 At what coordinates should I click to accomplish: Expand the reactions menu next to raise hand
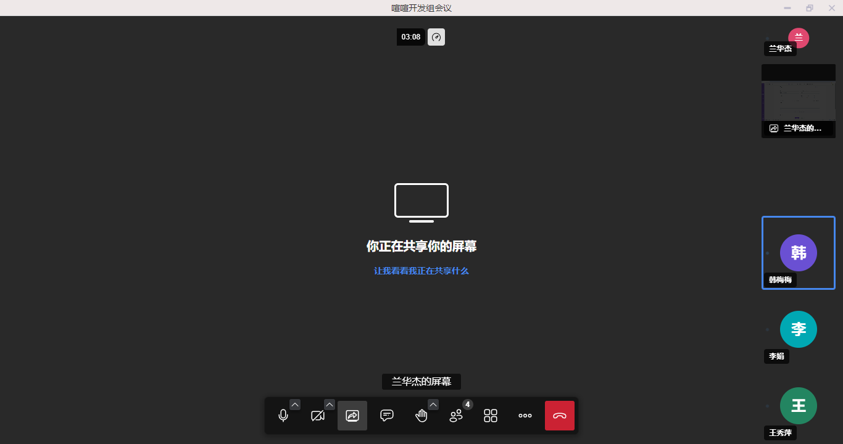coord(433,405)
